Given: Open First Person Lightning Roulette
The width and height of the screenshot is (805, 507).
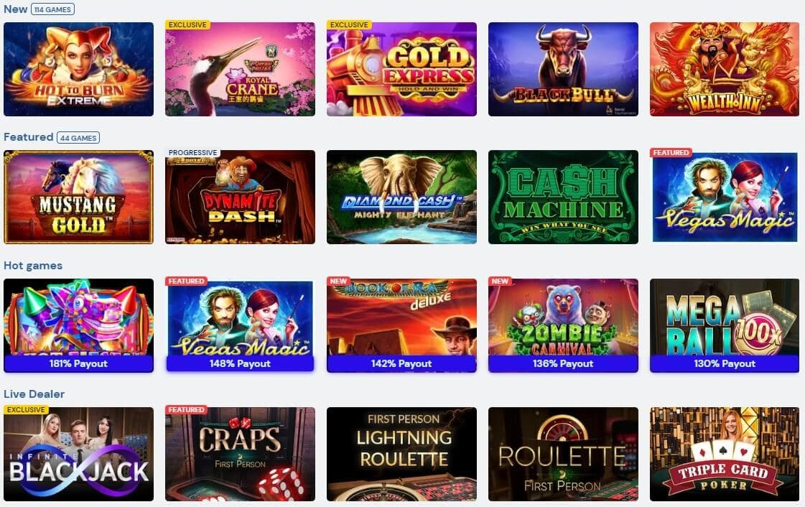Looking at the screenshot, I should tap(401, 454).
